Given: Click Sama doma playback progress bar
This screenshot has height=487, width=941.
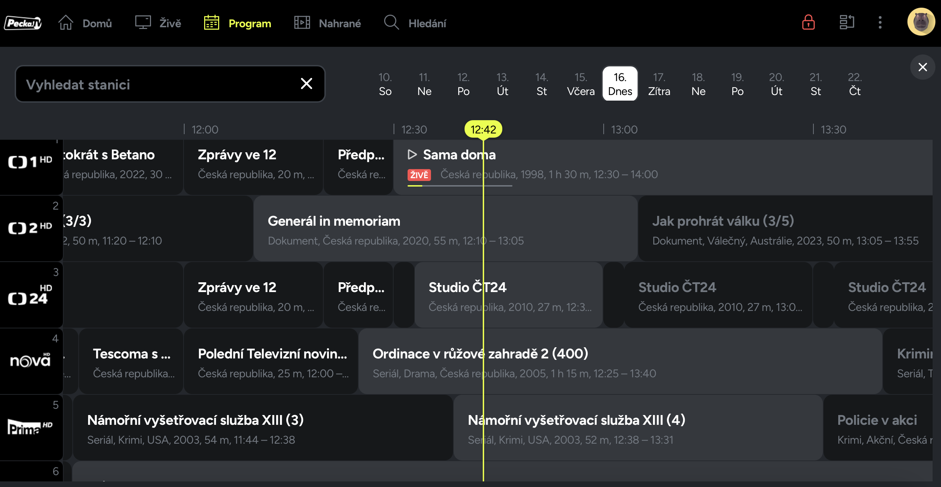Looking at the screenshot, I should (x=460, y=186).
